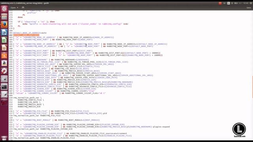The height and width of the screenshot is (142, 253).
Task: Click RABBITMQ_MNESIA_BASE on line 213
Action: point(30,105)
